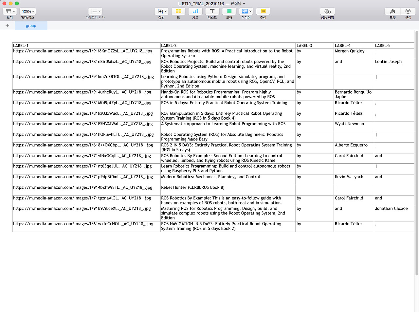This screenshot has height=319, width=419.
Task: Open the 구성 (Organize) panel
Action: 408,11
